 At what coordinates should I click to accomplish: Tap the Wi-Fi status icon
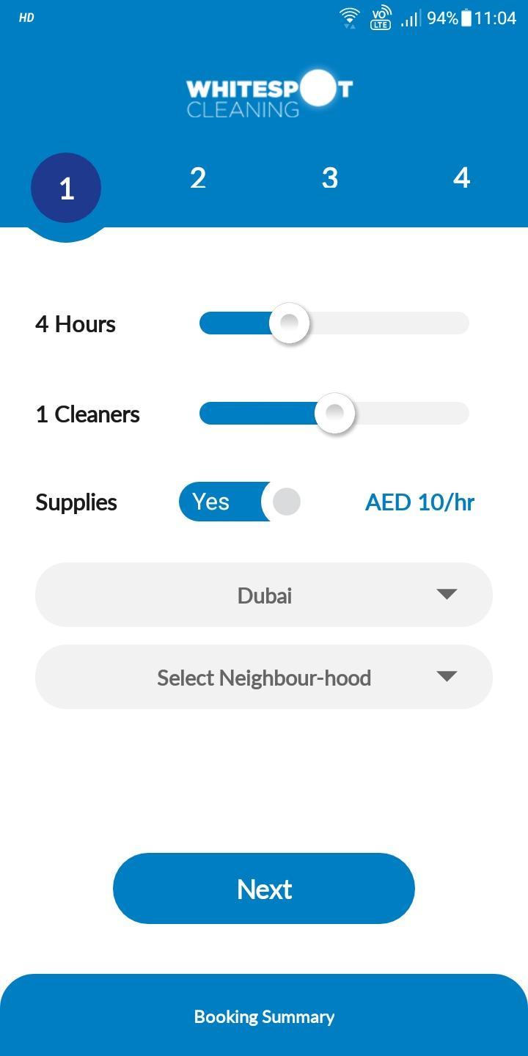[350, 18]
